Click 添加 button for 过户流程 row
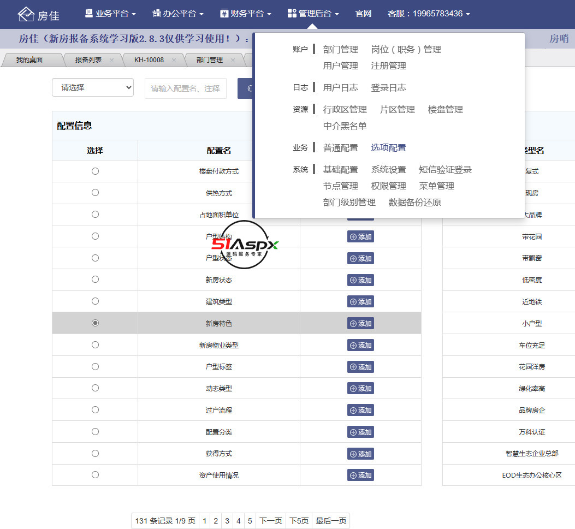The image size is (575, 529). tap(360, 410)
